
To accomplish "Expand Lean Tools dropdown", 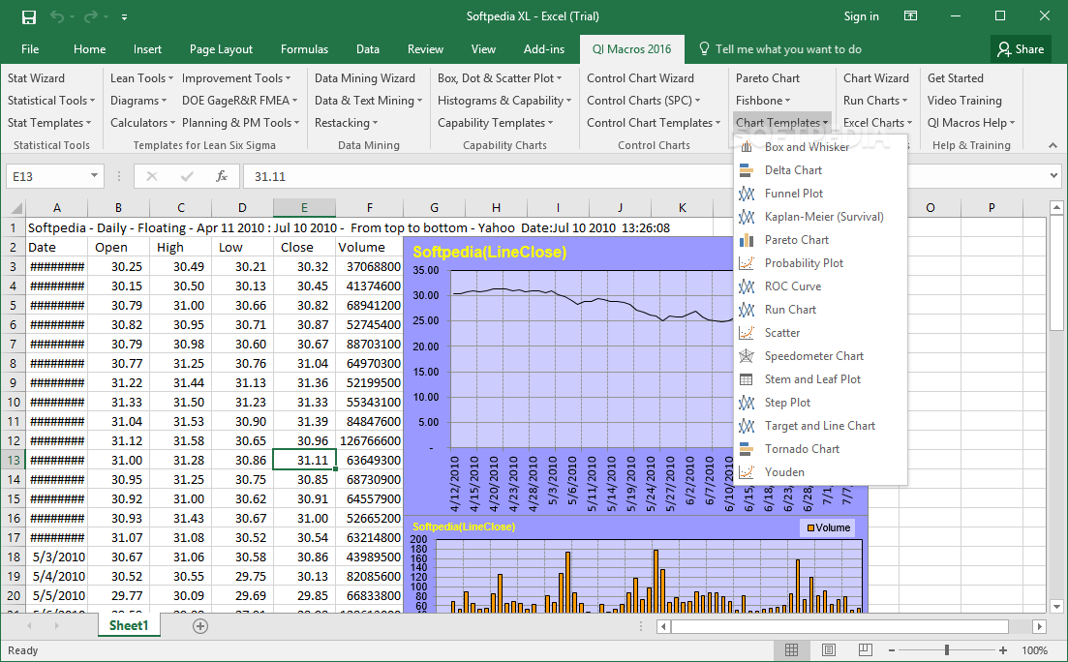I will pos(141,78).
